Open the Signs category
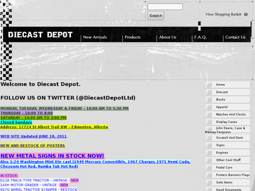The width and height of the screenshot is (255, 191). click(x=227, y=145)
